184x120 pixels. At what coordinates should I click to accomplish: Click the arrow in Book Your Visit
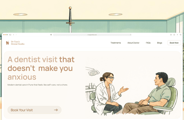pos(56,110)
